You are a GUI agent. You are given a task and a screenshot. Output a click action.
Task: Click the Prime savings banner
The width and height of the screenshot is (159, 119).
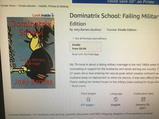[x=115, y=2]
